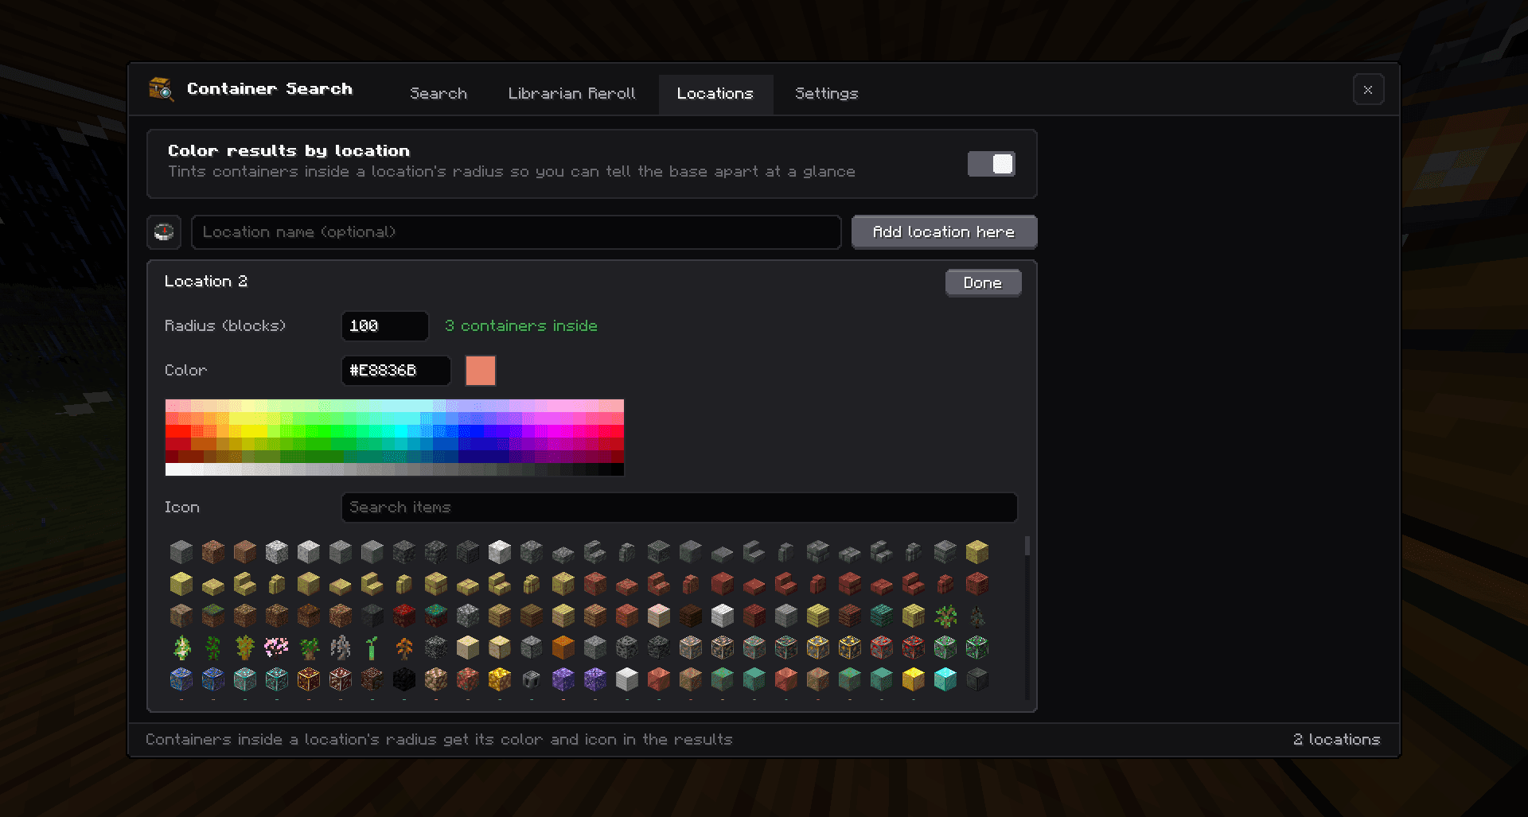Choose the green mangrove propagule icon
Viewport: 1528px width, 817px height.
(372, 648)
